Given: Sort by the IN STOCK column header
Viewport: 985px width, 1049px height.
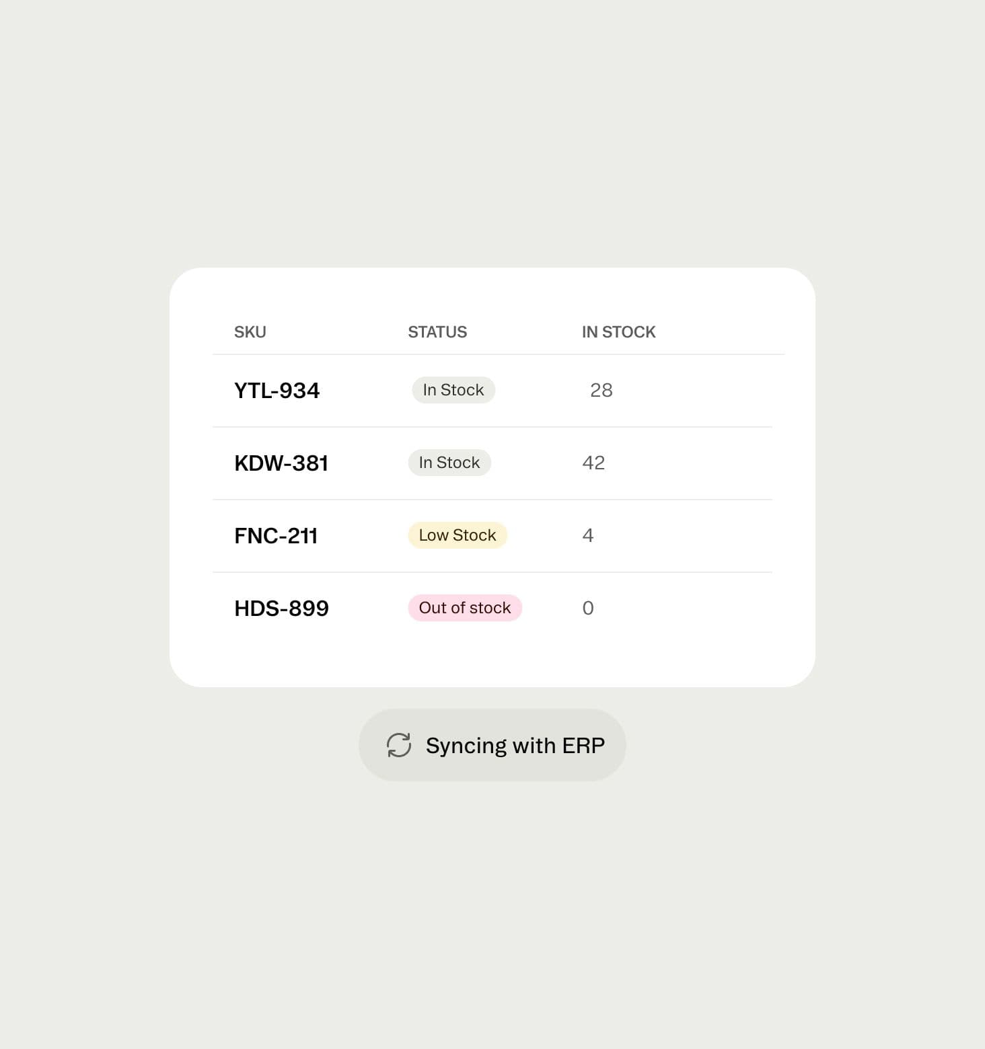Looking at the screenshot, I should pos(618,331).
